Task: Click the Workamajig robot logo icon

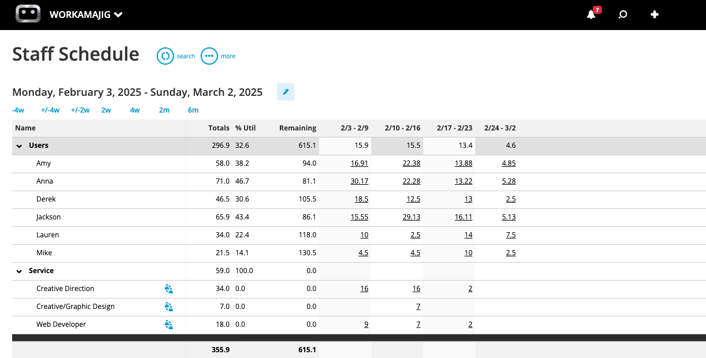Action: (28, 14)
